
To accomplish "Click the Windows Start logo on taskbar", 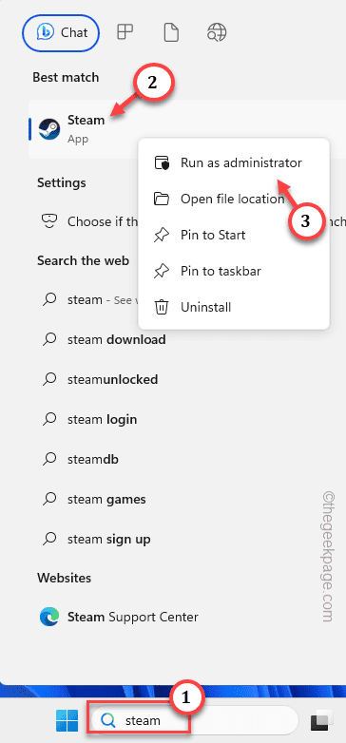I will point(67,721).
